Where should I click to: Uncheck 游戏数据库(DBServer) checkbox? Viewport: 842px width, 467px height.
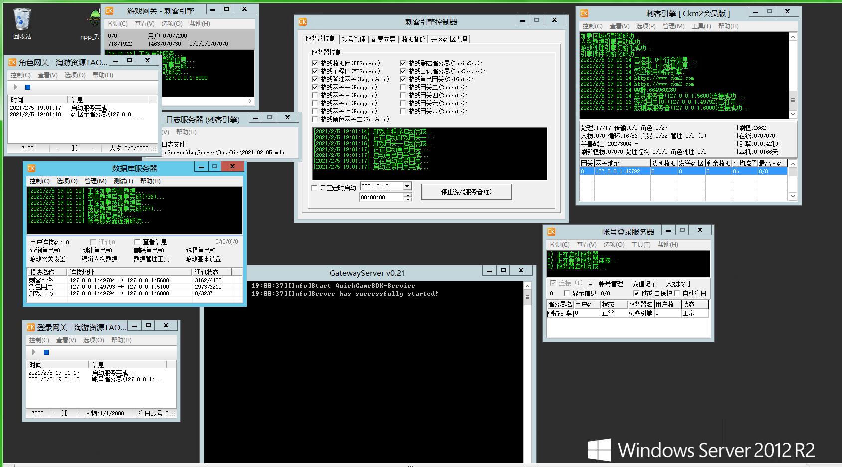[x=315, y=63]
